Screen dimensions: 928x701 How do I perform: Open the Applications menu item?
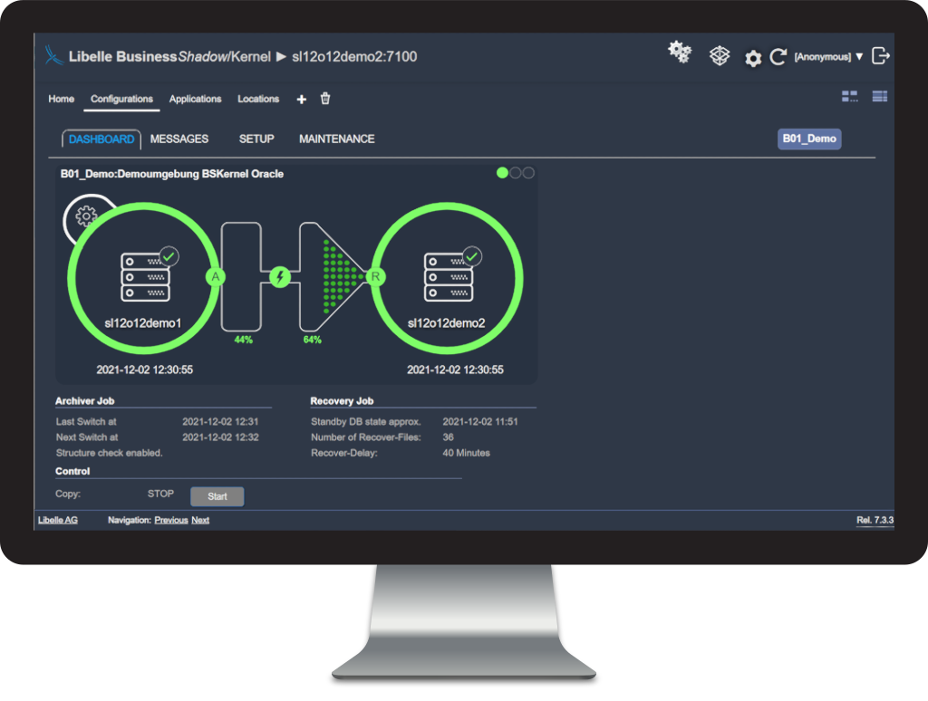coord(196,99)
